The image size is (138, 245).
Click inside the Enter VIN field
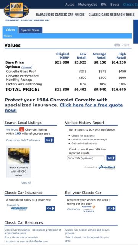[x=86, y=158]
